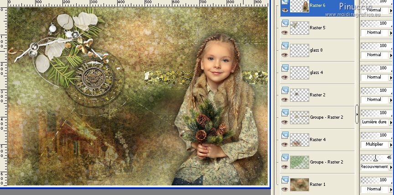The height and width of the screenshot is (195, 394).
Task: Click layer type icon of glass 8
Action: click(x=285, y=46)
